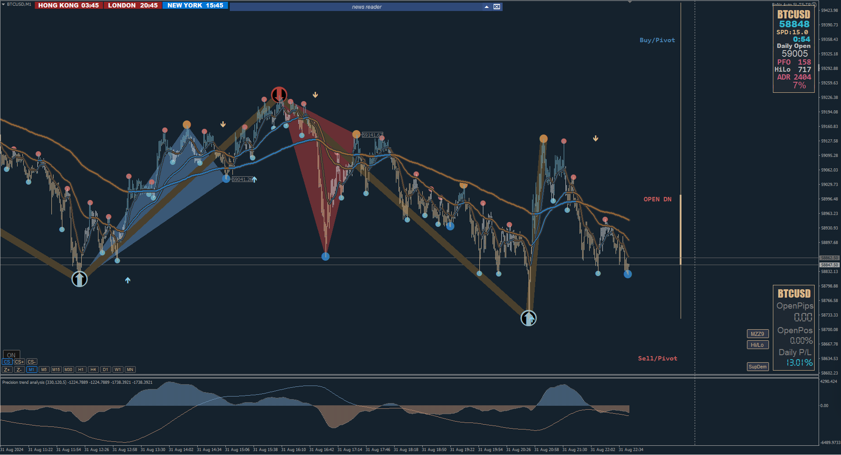This screenshot has height=455, width=841.
Task: Click the yellow down arrow near 22:02
Action: click(x=596, y=138)
